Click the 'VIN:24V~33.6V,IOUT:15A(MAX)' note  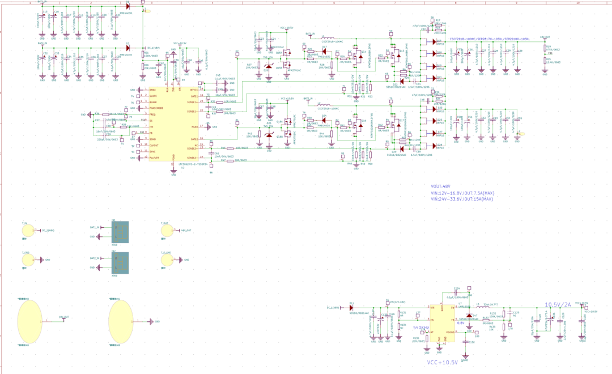[462, 199]
